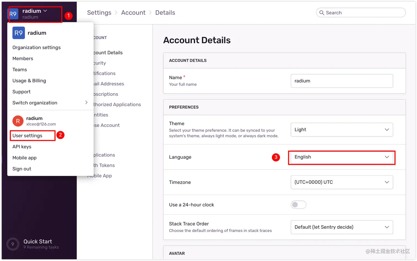Open API keys from the menu
This screenshot has width=417, height=261.
click(22, 147)
